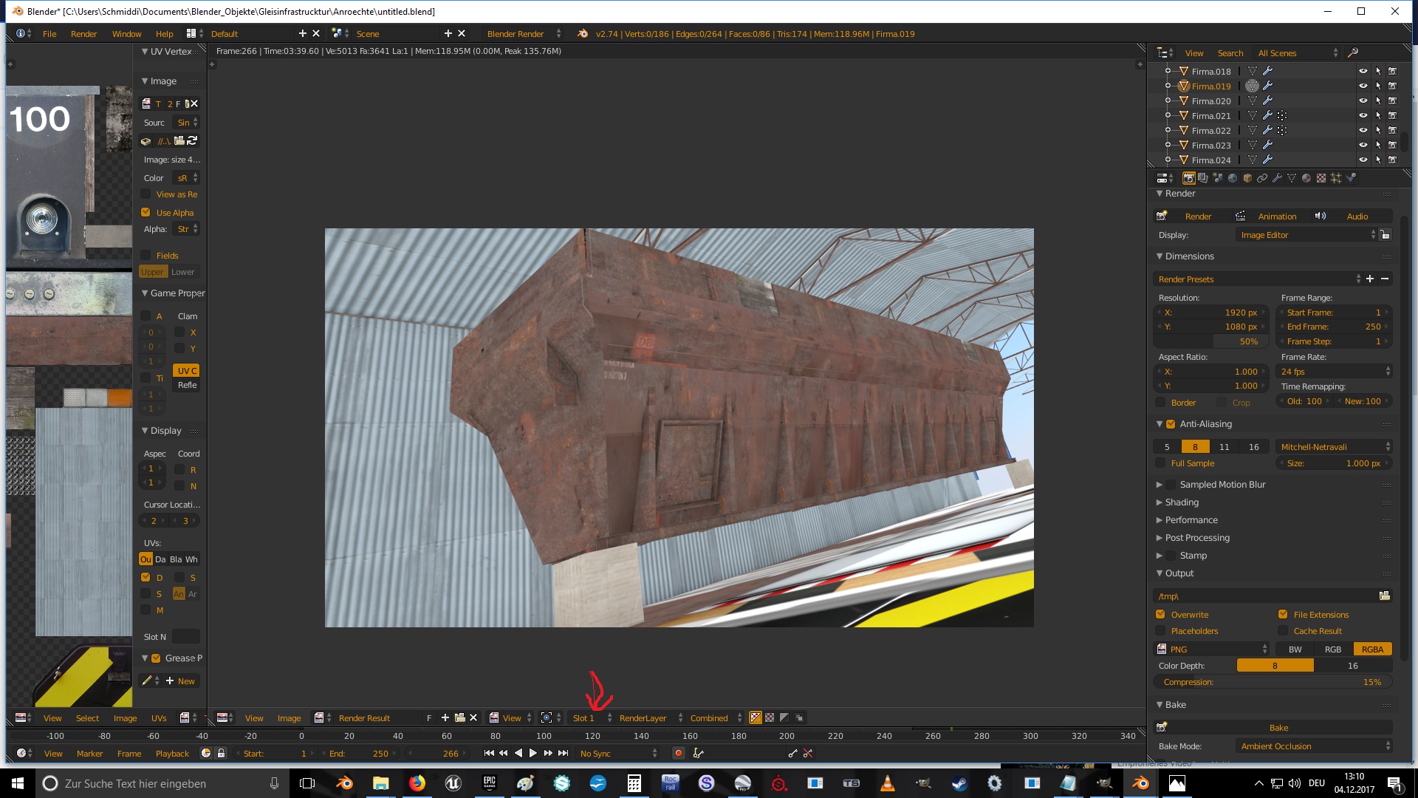Disable the Overwrite checkbox
Image resolution: width=1418 pixels, height=798 pixels.
[1161, 615]
